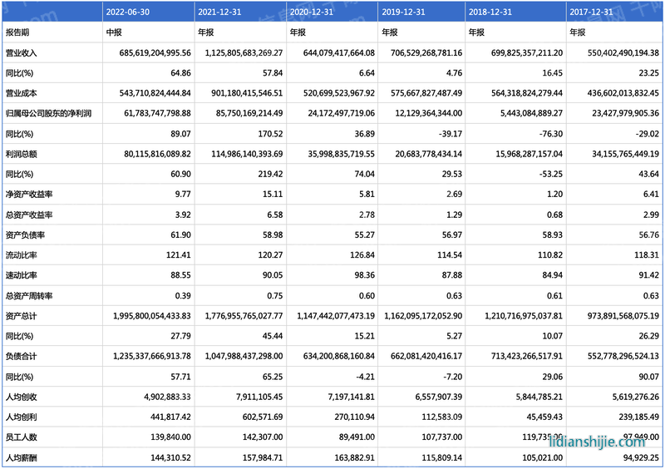Select per-capita revenue 7,911,105.45
The width and height of the screenshot is (665, 469).
pyautogui.click(x=259, y=397)
